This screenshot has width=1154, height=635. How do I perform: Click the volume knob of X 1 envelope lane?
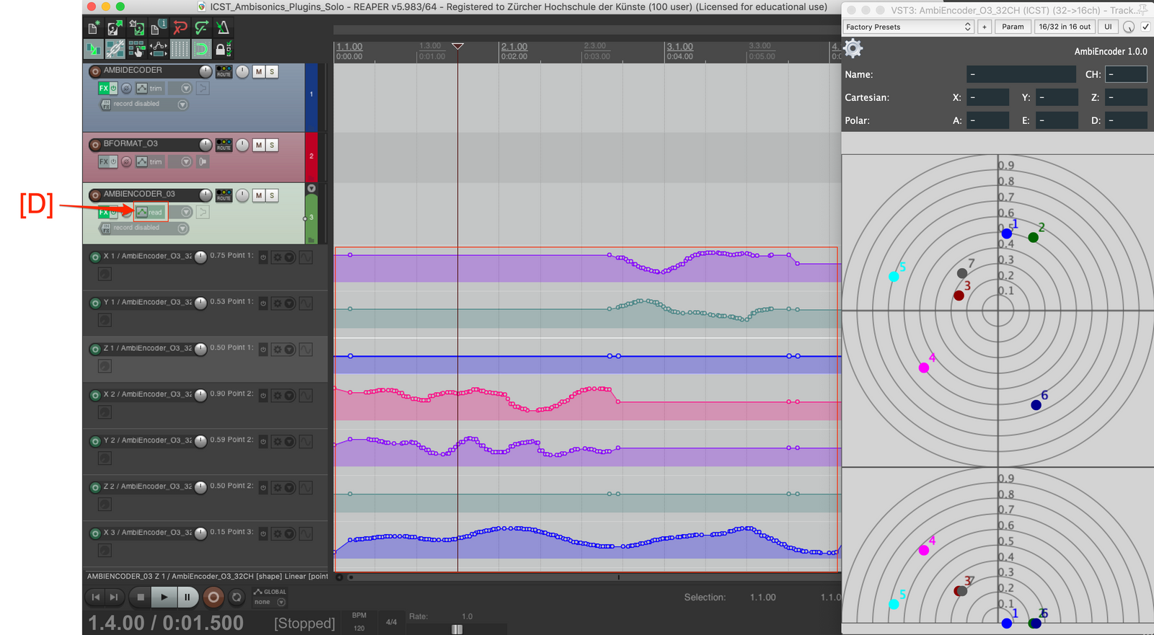(201, 257)
